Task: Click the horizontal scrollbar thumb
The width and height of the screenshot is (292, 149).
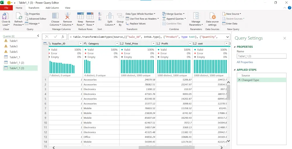Action: pos(166,148)
